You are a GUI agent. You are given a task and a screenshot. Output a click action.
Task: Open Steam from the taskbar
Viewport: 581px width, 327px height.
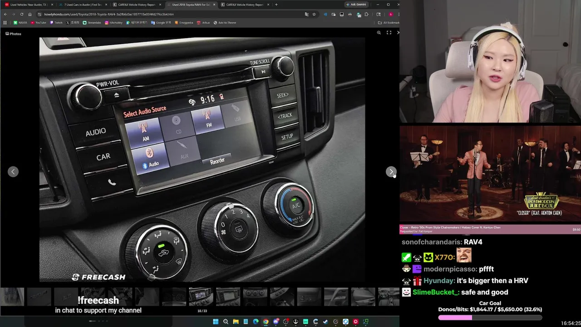point(325,322)
